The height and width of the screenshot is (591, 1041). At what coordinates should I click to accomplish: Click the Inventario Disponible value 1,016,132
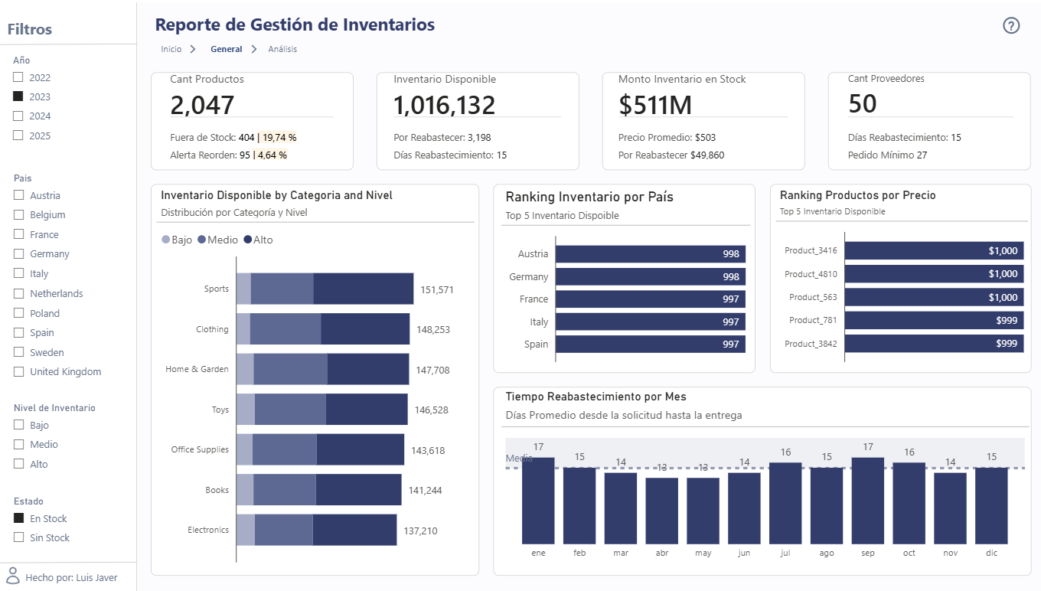[x=445, y=105]
